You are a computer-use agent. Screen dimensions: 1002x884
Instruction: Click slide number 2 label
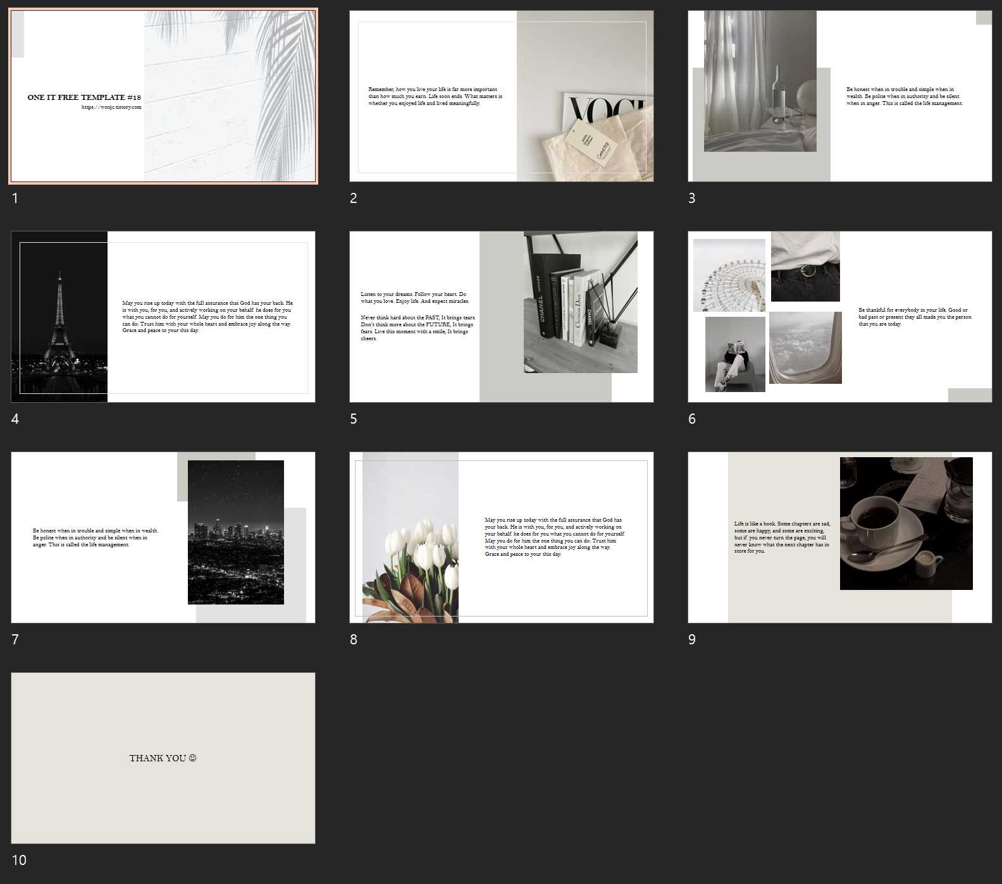point(354,198)
